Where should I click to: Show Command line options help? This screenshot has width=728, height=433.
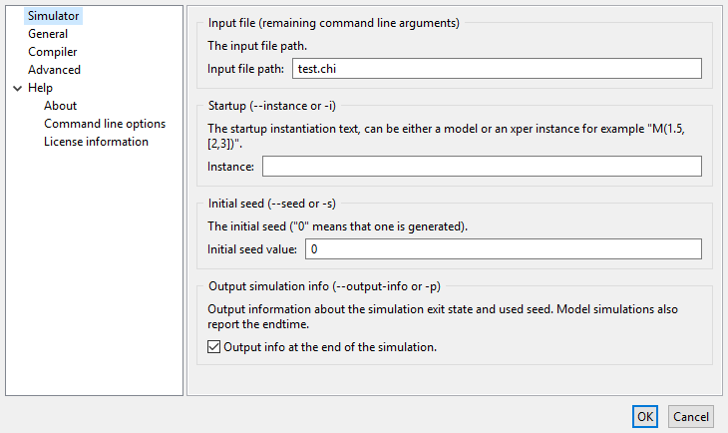(x=105, y=124)
